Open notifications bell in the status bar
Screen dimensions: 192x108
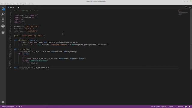pyautogui.click(x=189, y=107)
